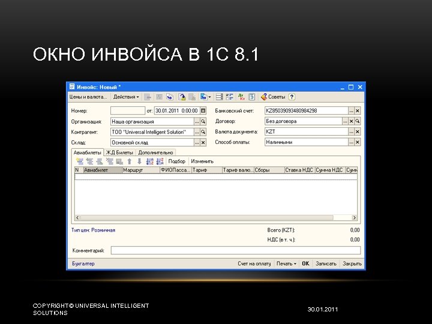The height and width of the screenshot is (324, 432).
Task: Show Дт/Кт postings icon
Action: 241,97
